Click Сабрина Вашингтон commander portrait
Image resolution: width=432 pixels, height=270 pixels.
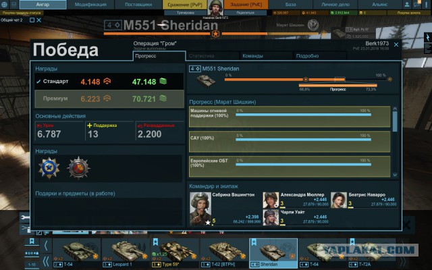[x=200, y=209]
